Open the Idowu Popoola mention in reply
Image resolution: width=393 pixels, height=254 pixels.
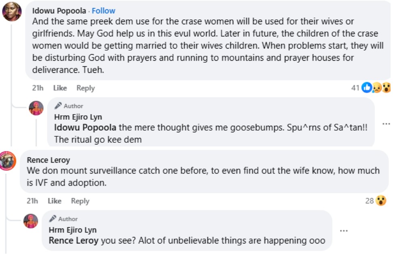pyautogui.click(x=85, y=128)
